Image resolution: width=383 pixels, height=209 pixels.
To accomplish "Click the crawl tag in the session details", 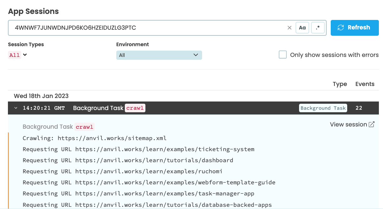I will coord(85,127).
